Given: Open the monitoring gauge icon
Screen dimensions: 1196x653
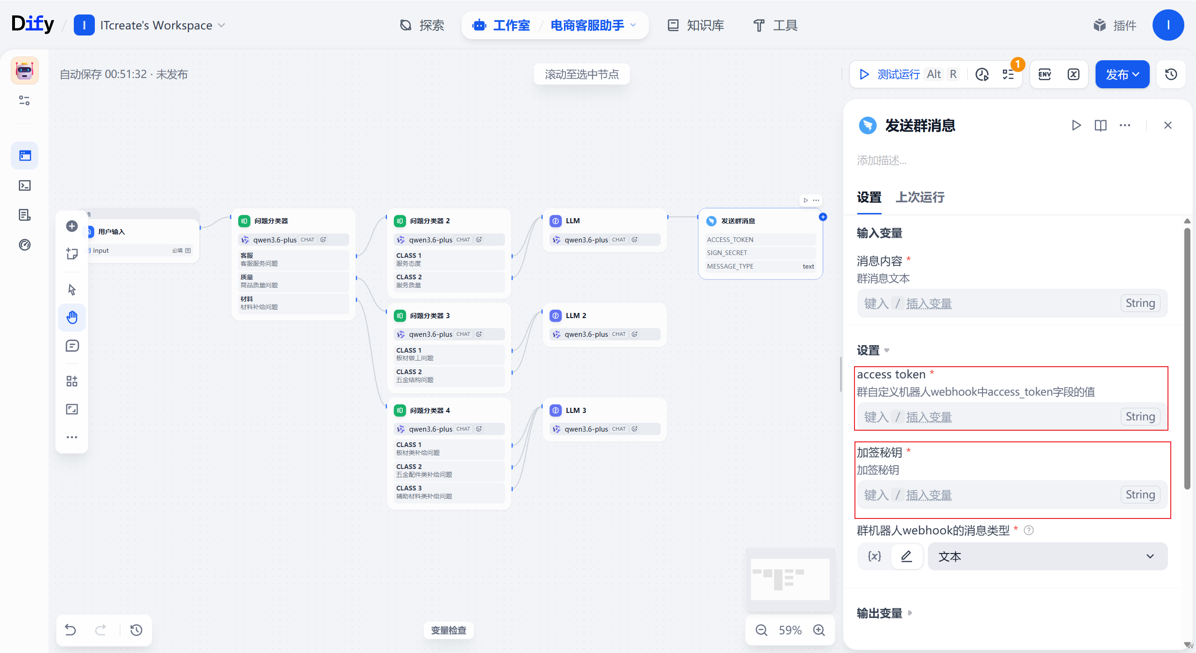Looking at the screenshot, I should coord(25,245).
